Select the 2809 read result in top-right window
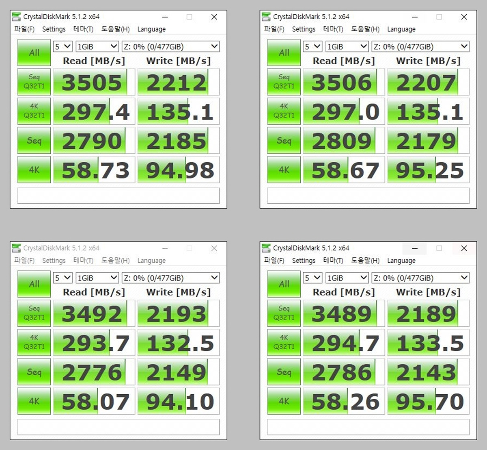 coord(344,141)
